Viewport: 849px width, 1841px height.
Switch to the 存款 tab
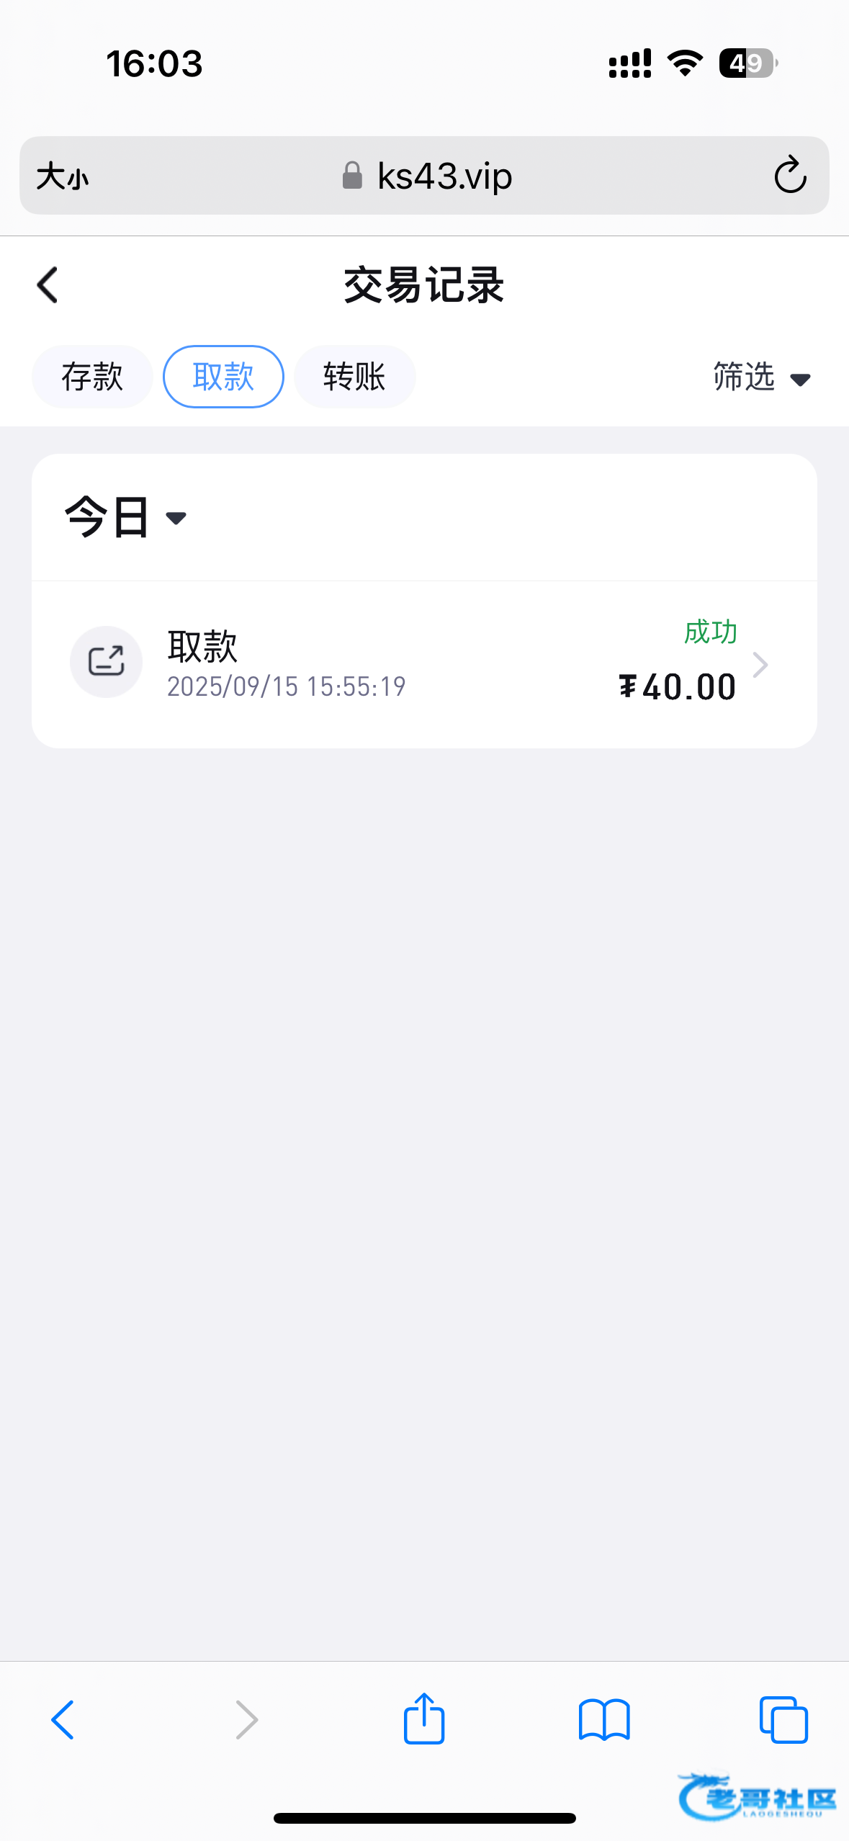pos(92,377)
